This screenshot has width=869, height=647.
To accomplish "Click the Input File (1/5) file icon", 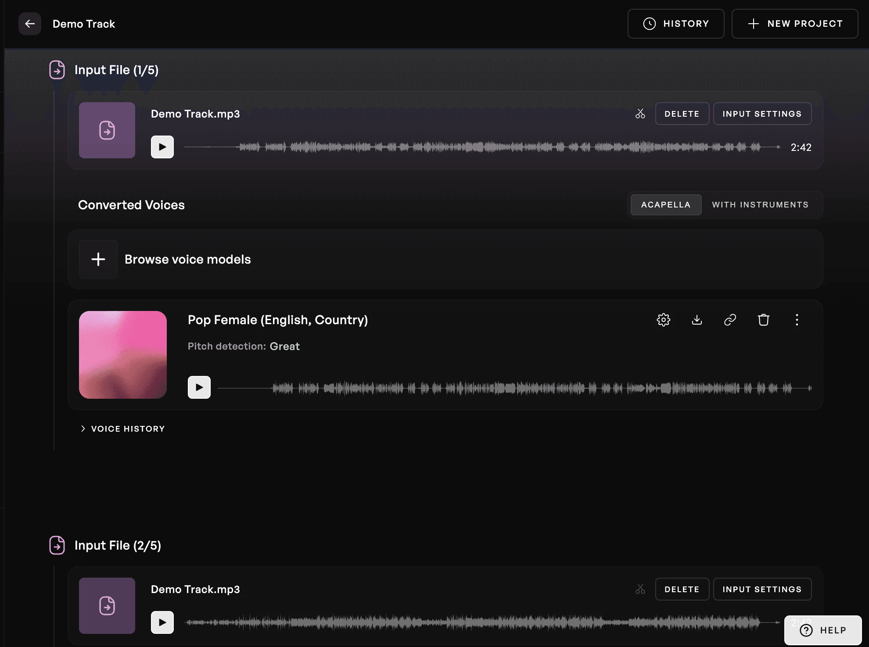I will click(57, 70).
